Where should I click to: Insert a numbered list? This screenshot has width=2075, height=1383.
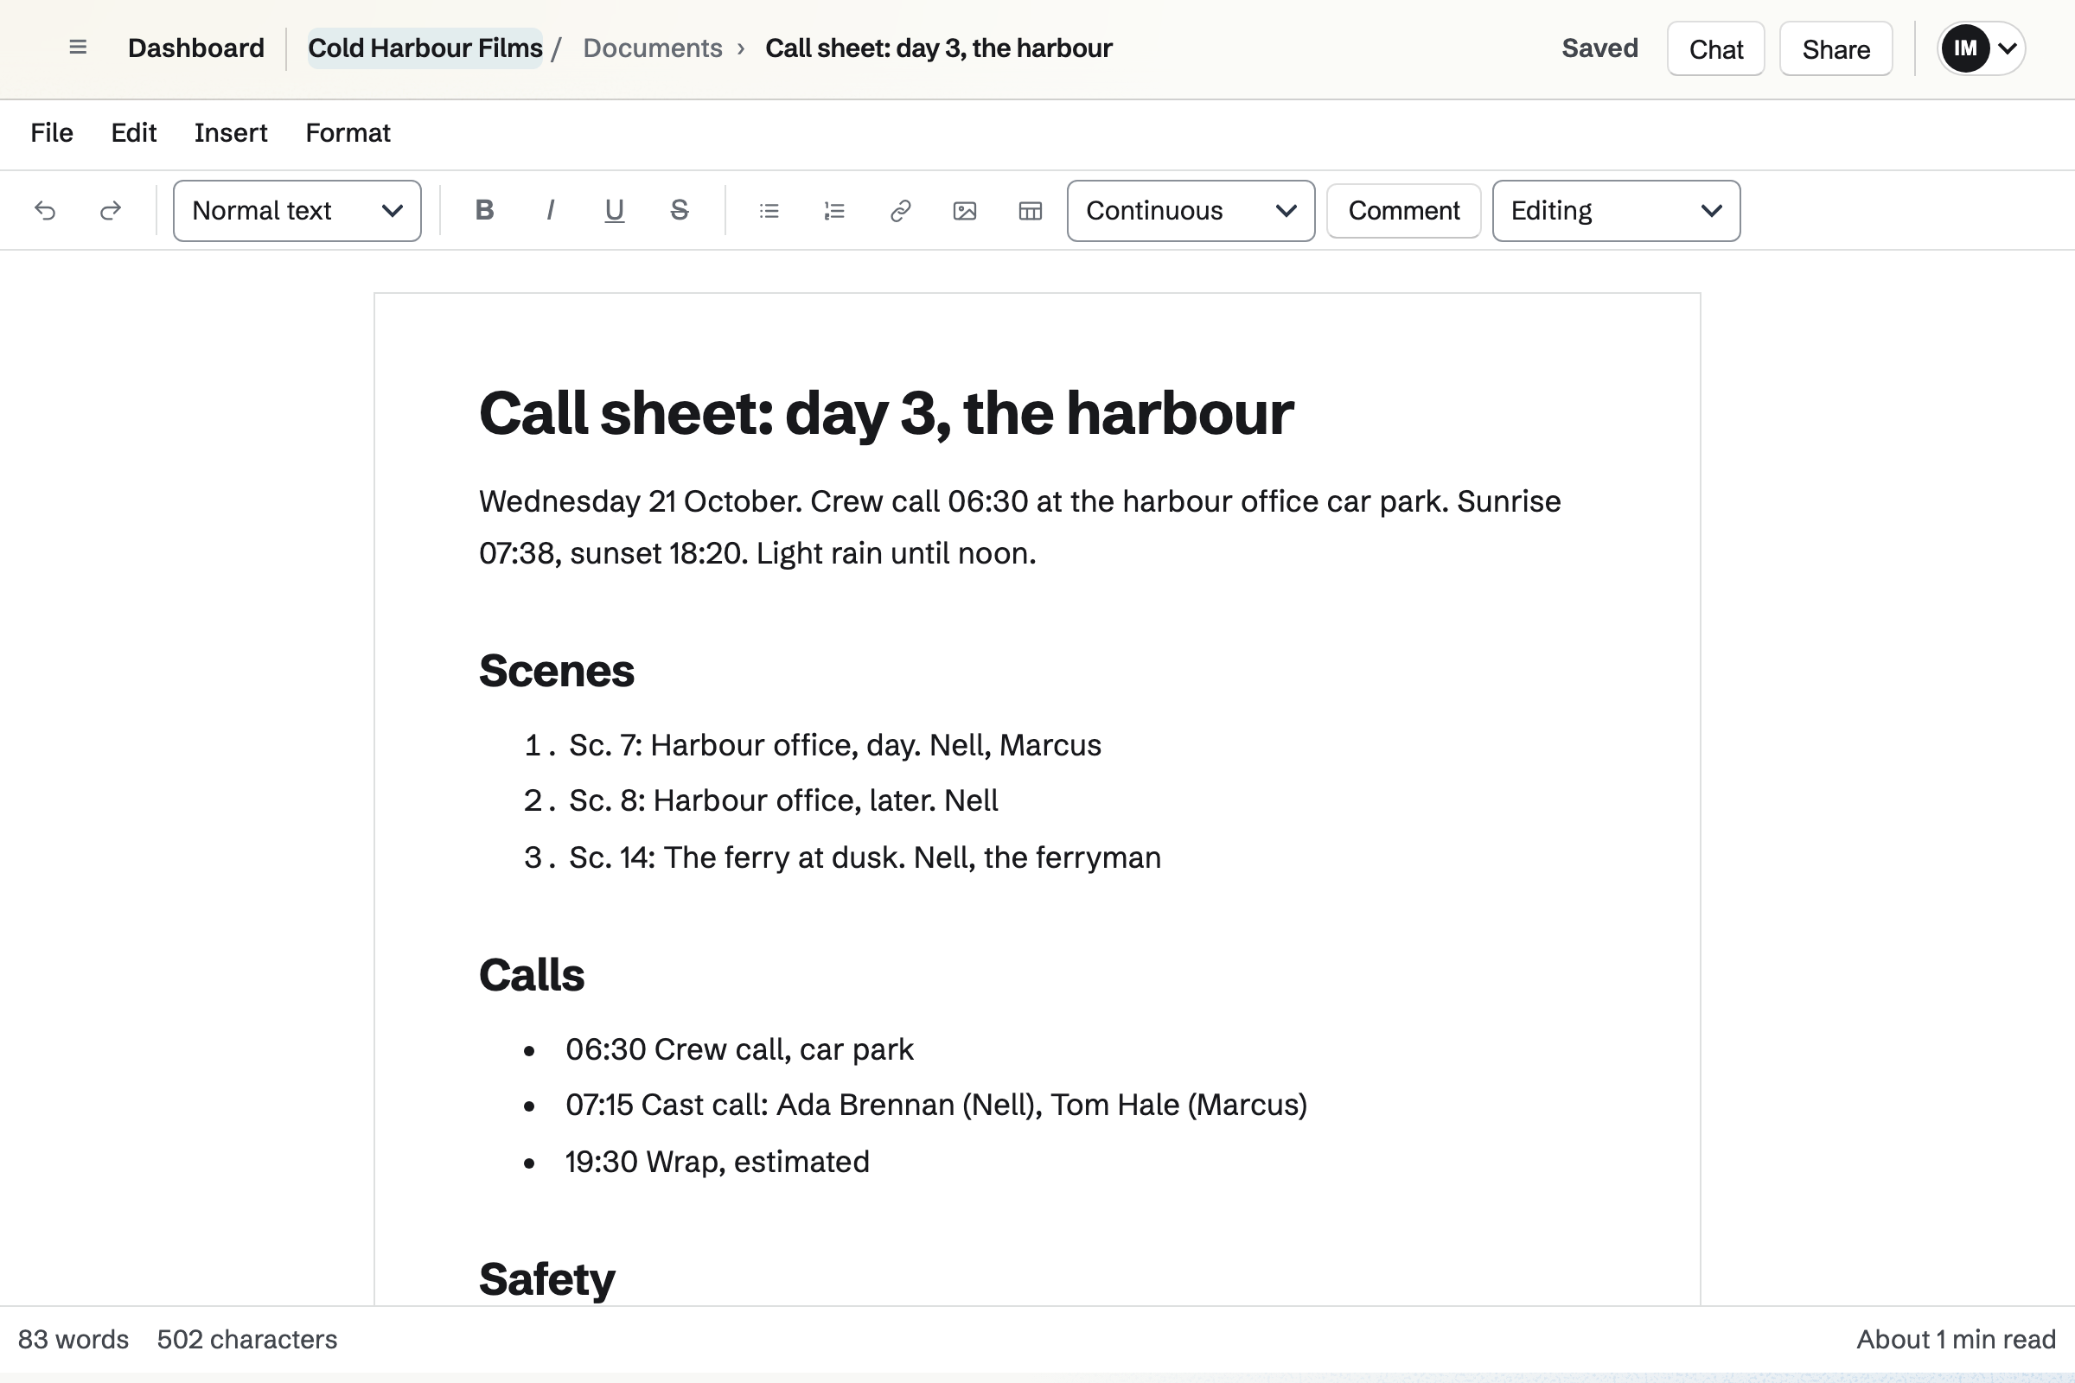pos(834,211)
